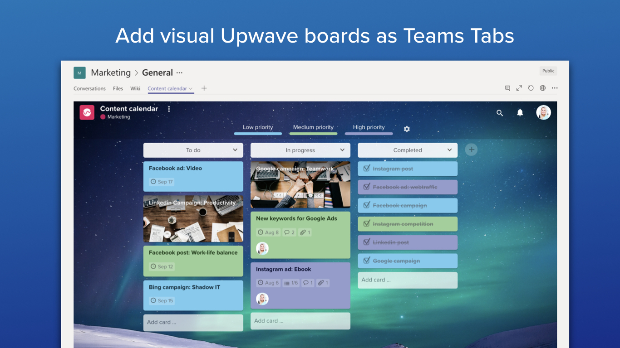Add a new column with plus icon
Image resolution: width=620 pixels, height=348 pixels.
point(471,150)
